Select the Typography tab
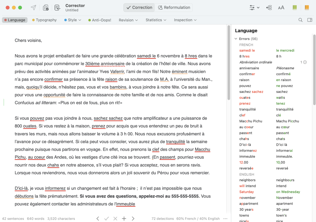The width and height of the screenshot is (316, 222). pyautogui.click(x=44, y=20)
